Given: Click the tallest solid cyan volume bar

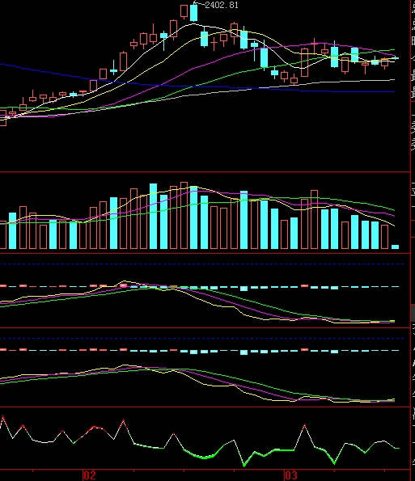Looking at the screenshot, I should click(153, 216).
